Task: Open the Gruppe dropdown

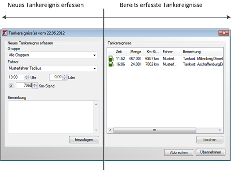Action: (x=52, y=55)
